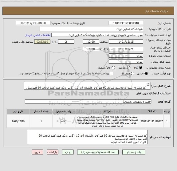
Task: Click the چاپ print button
Action: 68,152
